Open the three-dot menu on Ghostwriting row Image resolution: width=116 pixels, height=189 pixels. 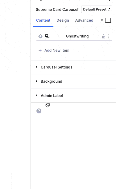(109, 36)
